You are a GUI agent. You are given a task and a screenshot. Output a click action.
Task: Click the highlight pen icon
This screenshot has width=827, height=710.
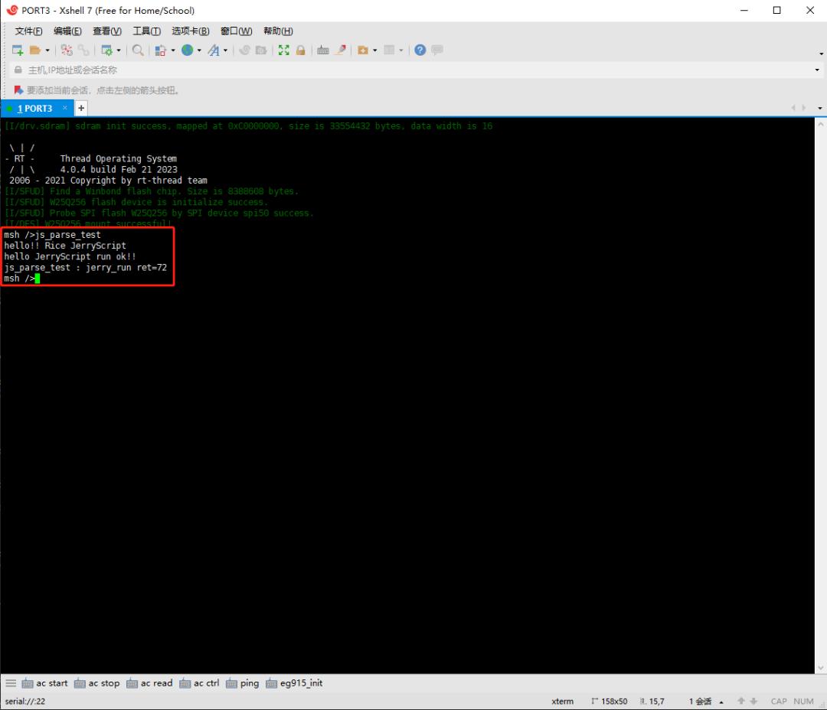coord(341,50)
